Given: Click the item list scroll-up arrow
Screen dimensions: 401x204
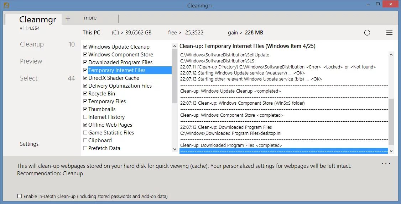Looking at the screenshot, I should [x=175, y=46].
